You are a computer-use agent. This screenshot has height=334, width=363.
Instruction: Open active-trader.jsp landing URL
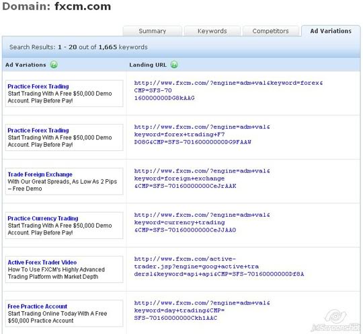[218, 267]
